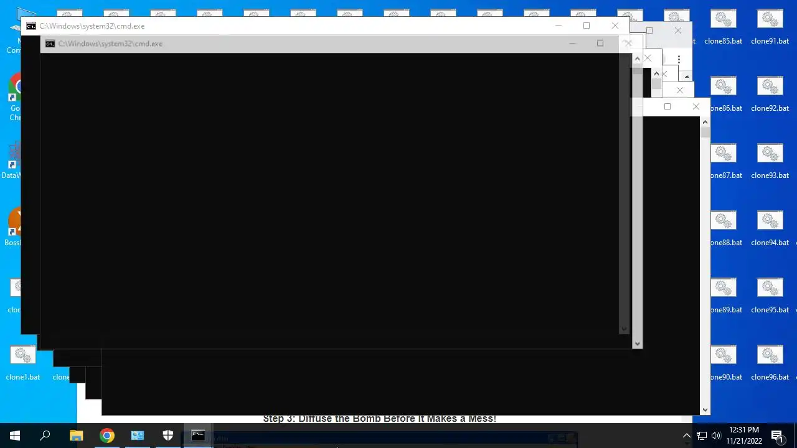797x448 pixels.
Task: Close the rearmost large cmd window
Action: pyautogui.click(x=696, y=106)
